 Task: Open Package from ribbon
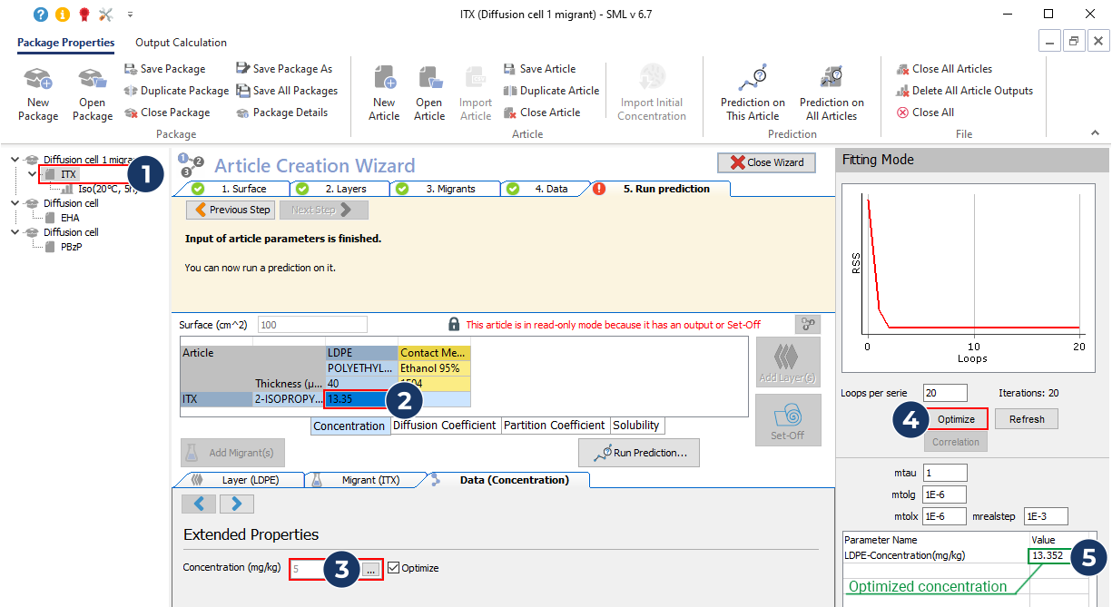92,80
